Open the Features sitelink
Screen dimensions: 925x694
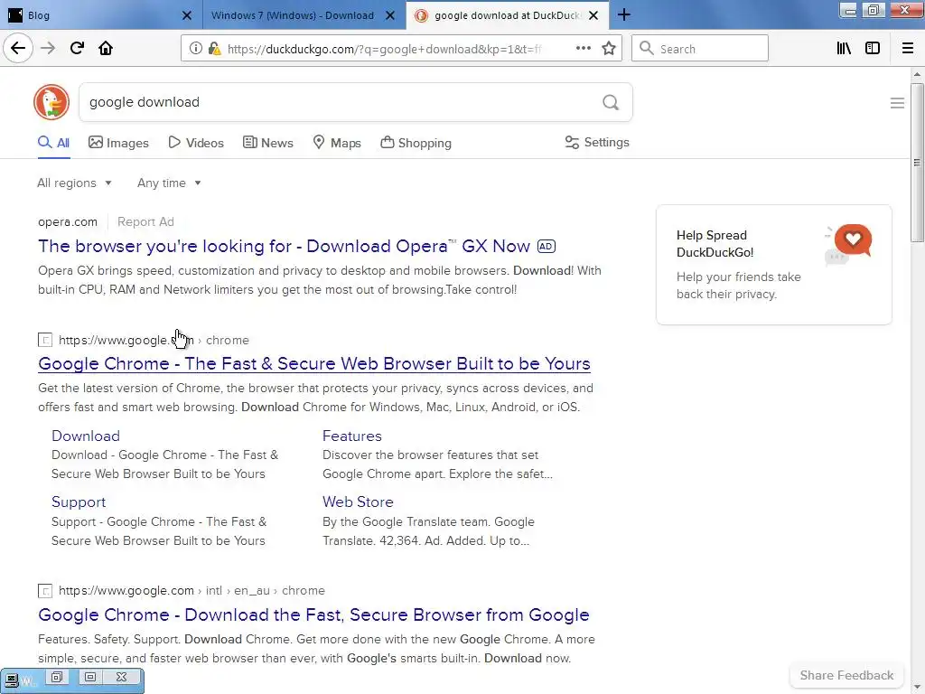352,436
